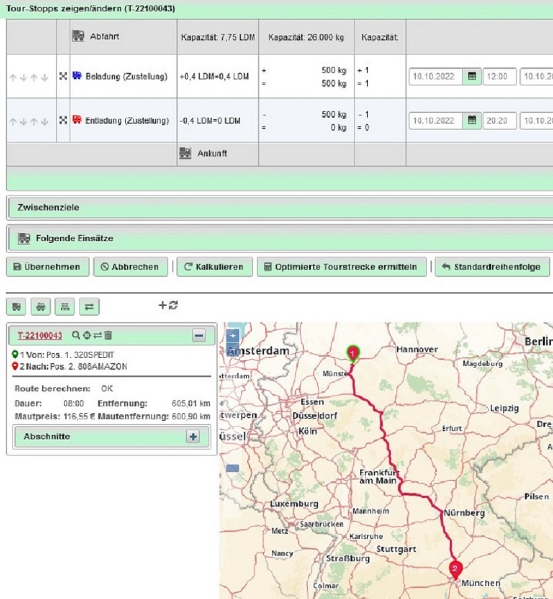Click the plus-refresh icon above the map

pos(168,305)
